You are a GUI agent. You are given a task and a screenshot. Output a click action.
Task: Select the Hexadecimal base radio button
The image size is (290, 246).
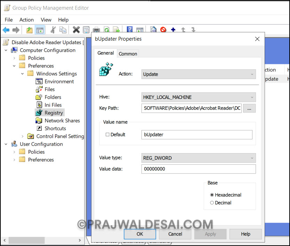click(x=212, y=195)
